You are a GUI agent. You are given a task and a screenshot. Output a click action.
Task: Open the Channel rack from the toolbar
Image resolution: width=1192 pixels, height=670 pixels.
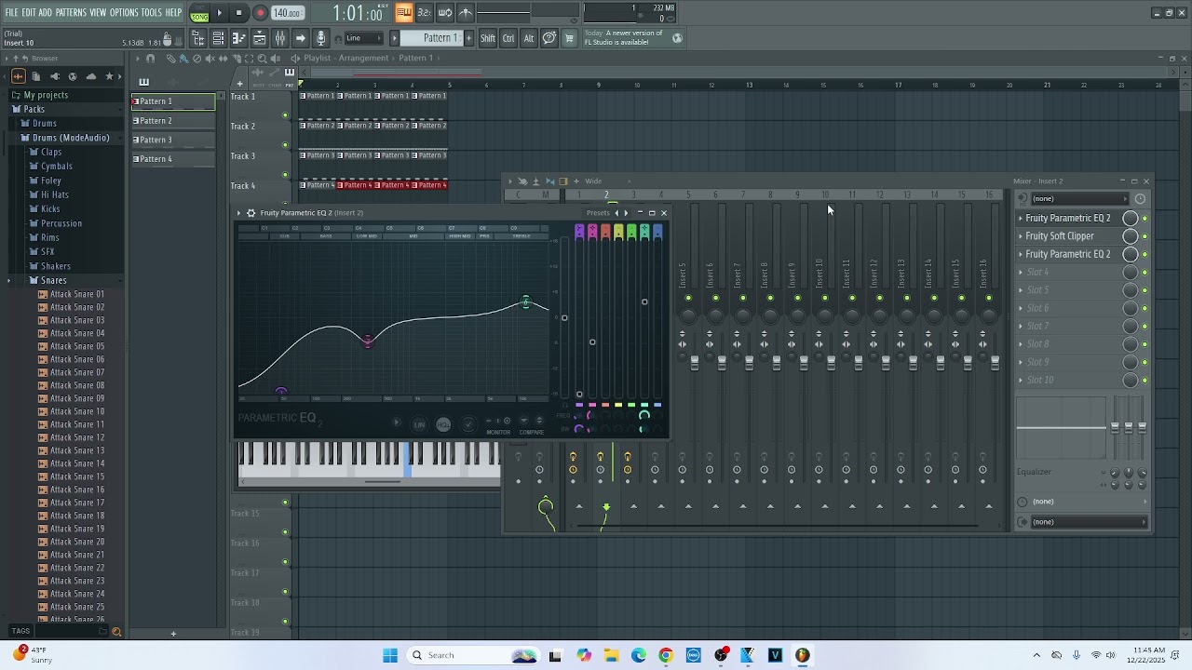tap(218, 38)
